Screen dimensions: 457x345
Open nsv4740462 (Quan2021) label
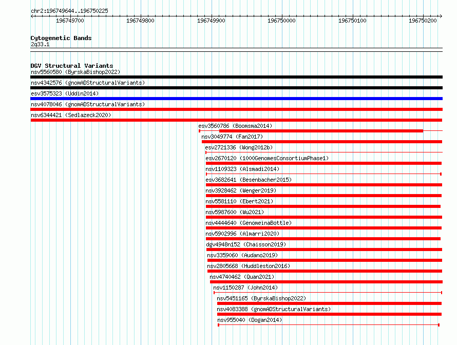242,277
